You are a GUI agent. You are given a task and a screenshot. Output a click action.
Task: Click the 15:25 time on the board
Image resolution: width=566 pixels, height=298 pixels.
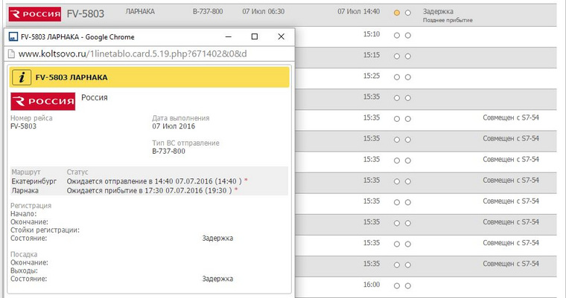(x=372, y=76)
